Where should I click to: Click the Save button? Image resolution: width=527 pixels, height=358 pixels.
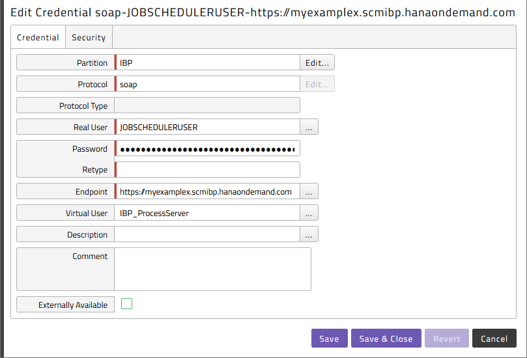coord(330,338)
